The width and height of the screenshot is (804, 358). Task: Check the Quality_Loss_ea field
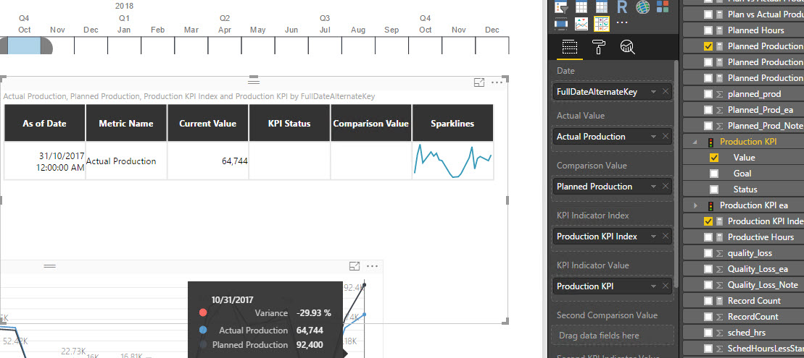(x=708, y=269)
